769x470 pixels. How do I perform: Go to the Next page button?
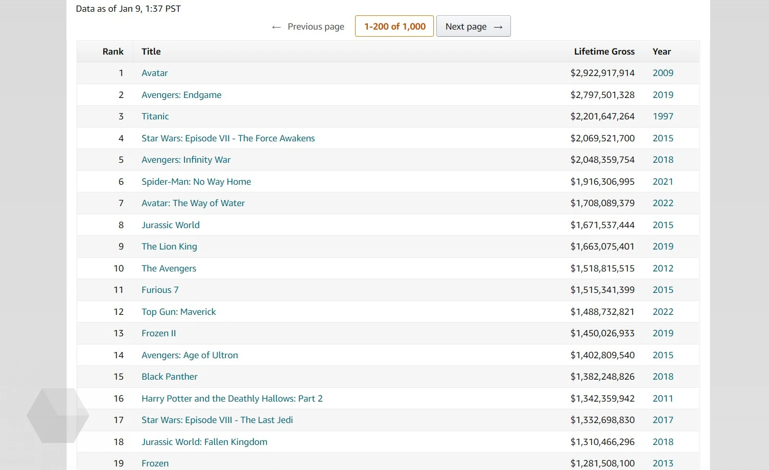coord(473,26)
